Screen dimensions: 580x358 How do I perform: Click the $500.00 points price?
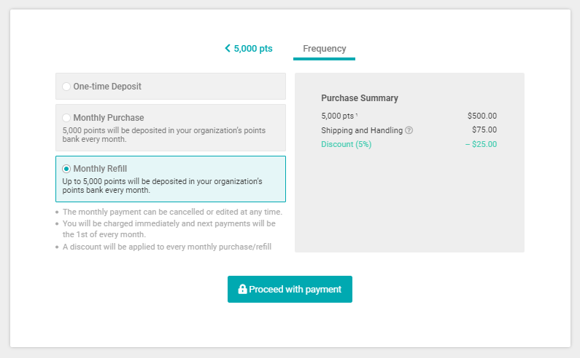point(482,116)
